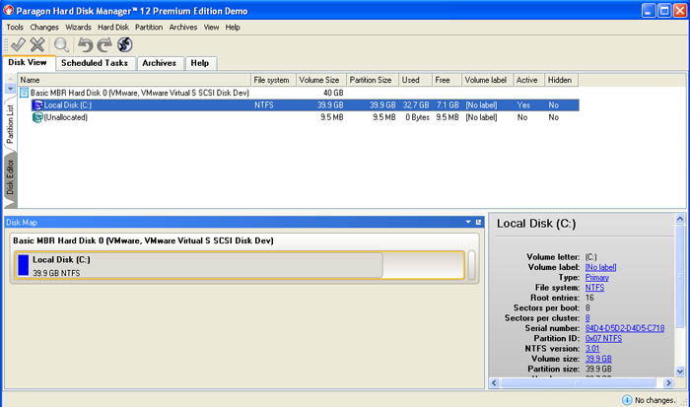
Task: Click the Undo arrow toolbar icon
Action: click(85, 44)
